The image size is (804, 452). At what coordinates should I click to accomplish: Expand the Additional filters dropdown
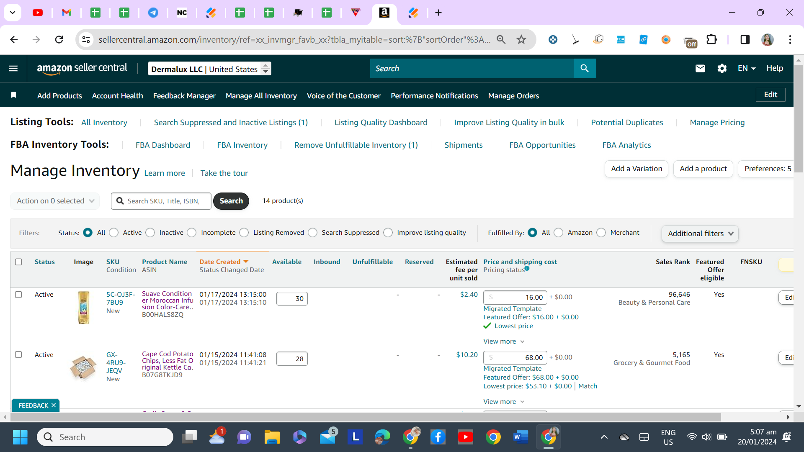coord(700,234)
